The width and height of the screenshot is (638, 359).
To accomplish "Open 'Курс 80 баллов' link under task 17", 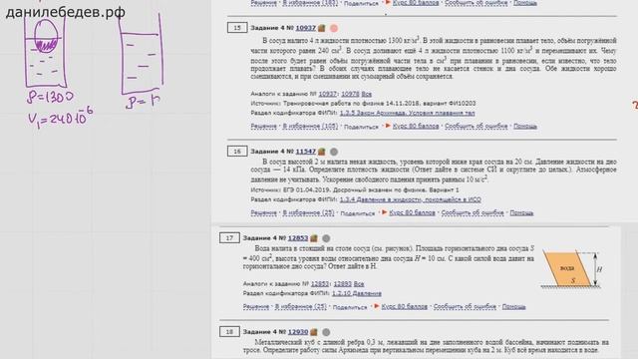I will pos(404,306).
